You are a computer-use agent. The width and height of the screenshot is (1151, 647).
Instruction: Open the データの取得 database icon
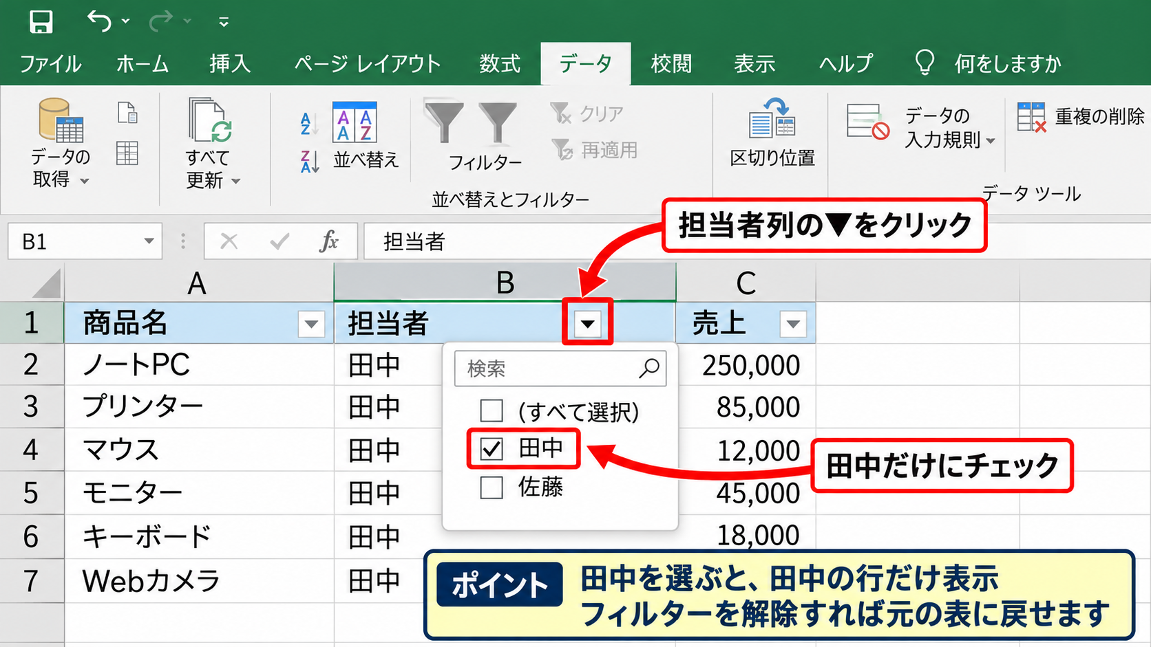[61, 120]
